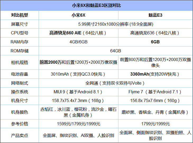Screen dimensions: 193x143
Task: Click the 高通骁龙660 AIE cell
Action: 79,33
